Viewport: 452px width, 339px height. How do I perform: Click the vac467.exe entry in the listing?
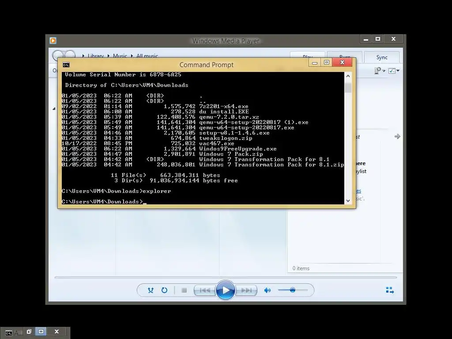coord(217,143)
